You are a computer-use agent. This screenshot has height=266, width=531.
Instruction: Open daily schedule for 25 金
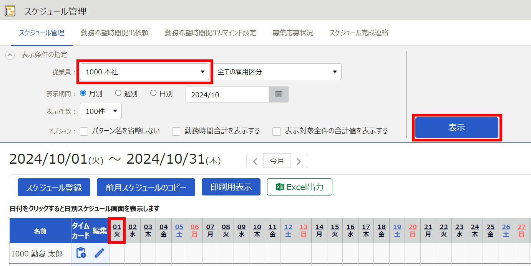[x=490, y=231]
